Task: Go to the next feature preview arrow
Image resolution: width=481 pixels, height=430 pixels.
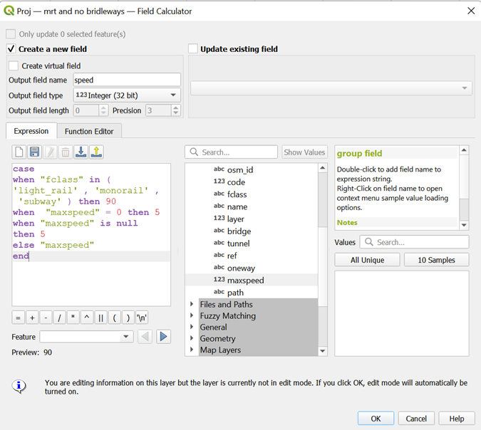Action: click(x=164, y=337)
